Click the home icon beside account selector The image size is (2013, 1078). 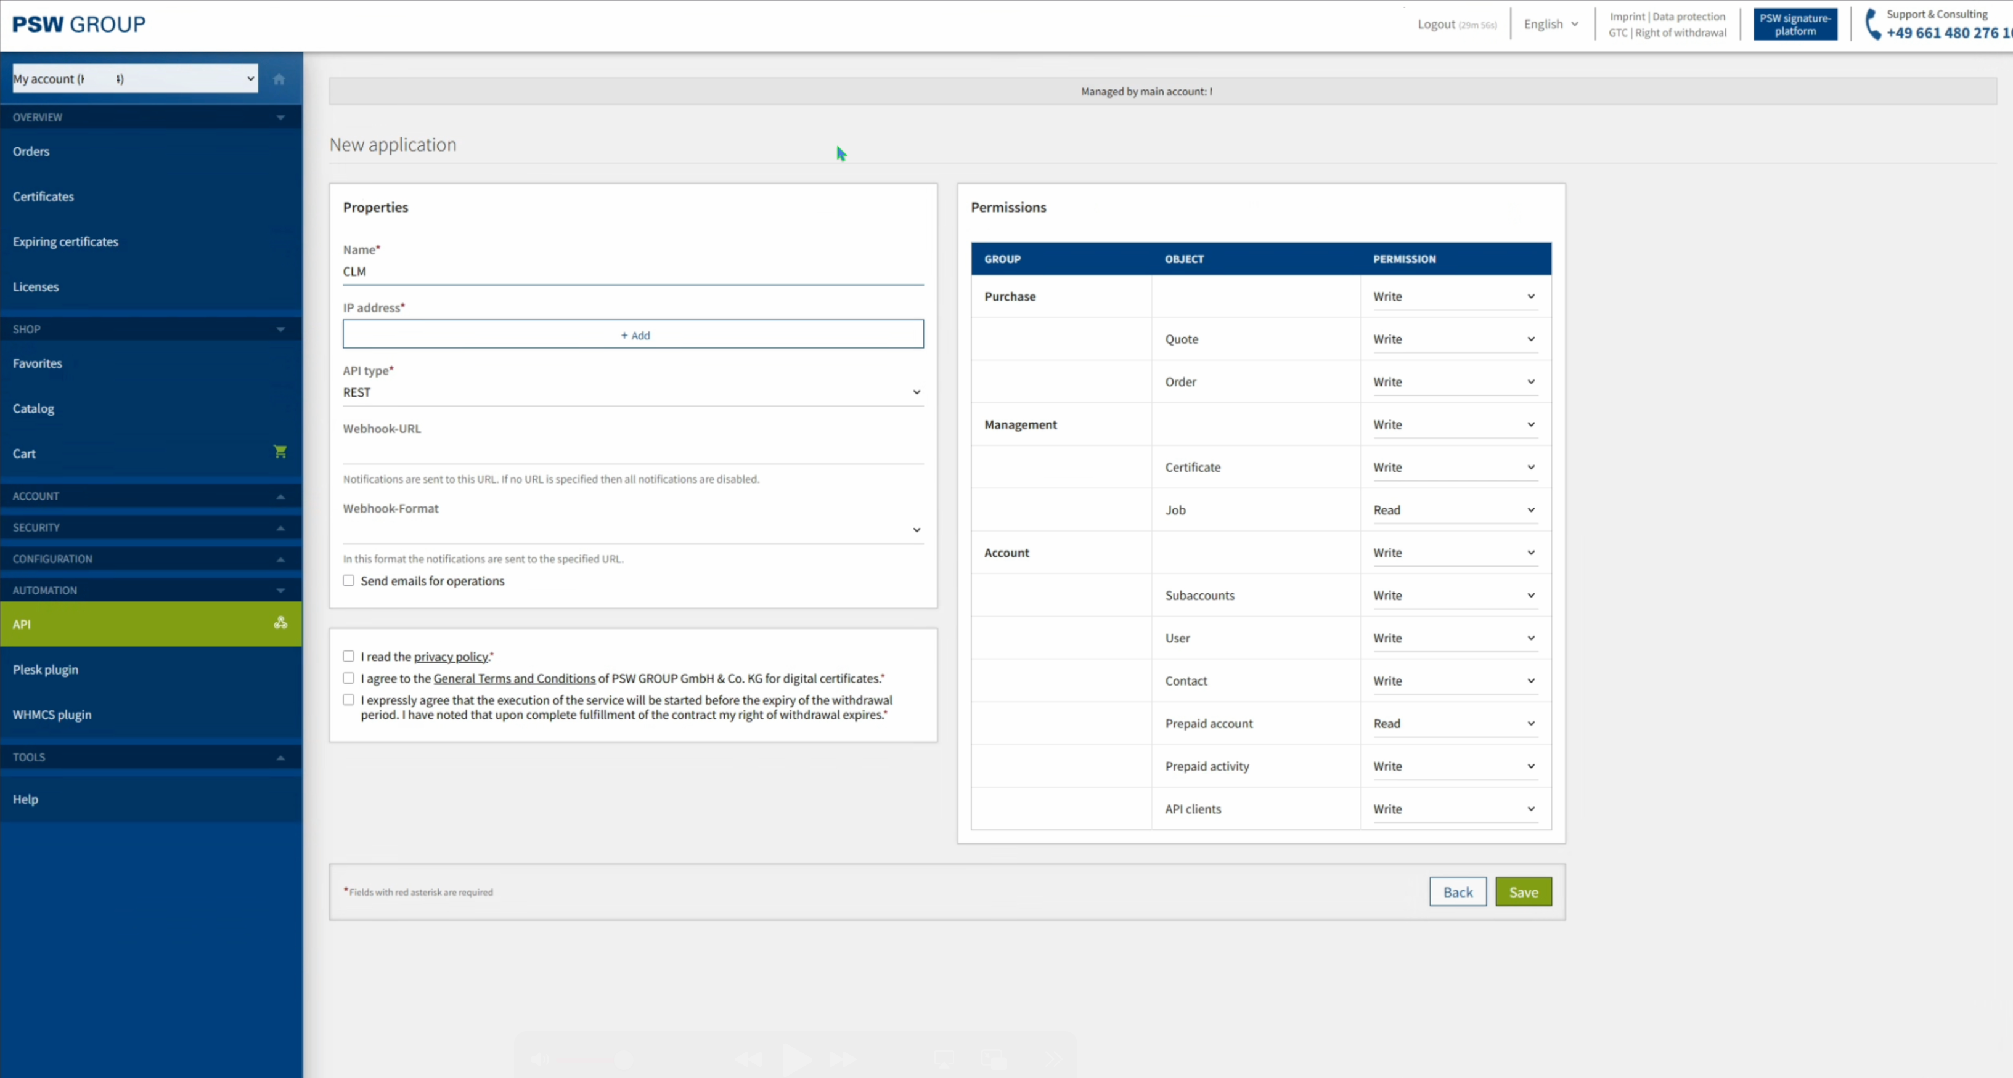click(x=279, y=79)
